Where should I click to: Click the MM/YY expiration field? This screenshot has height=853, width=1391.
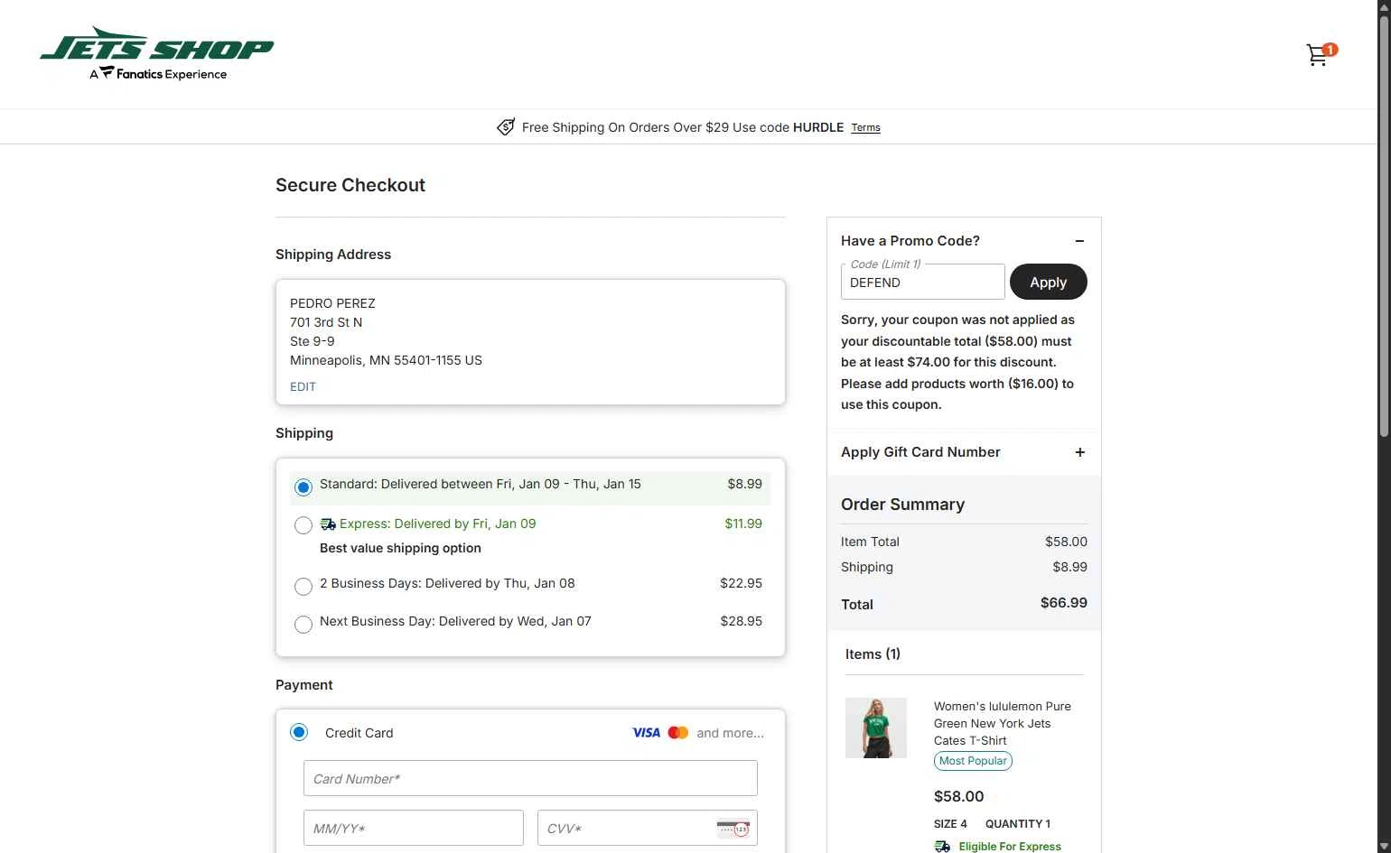(414, 828)
